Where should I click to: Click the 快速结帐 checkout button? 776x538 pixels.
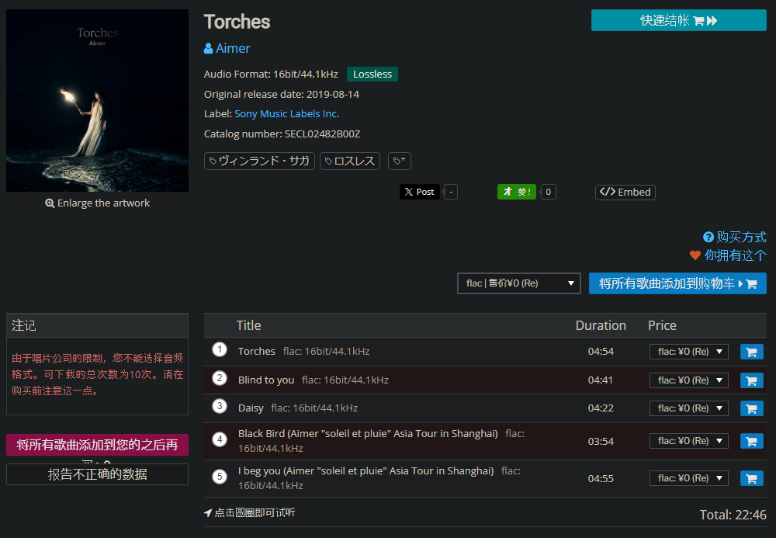(x=678, y=20)
